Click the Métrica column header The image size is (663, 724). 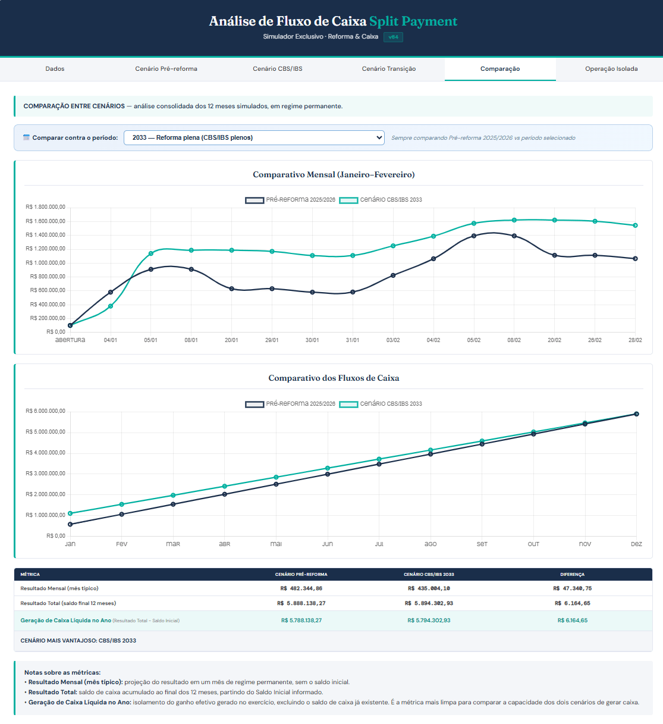click(30, 575)
